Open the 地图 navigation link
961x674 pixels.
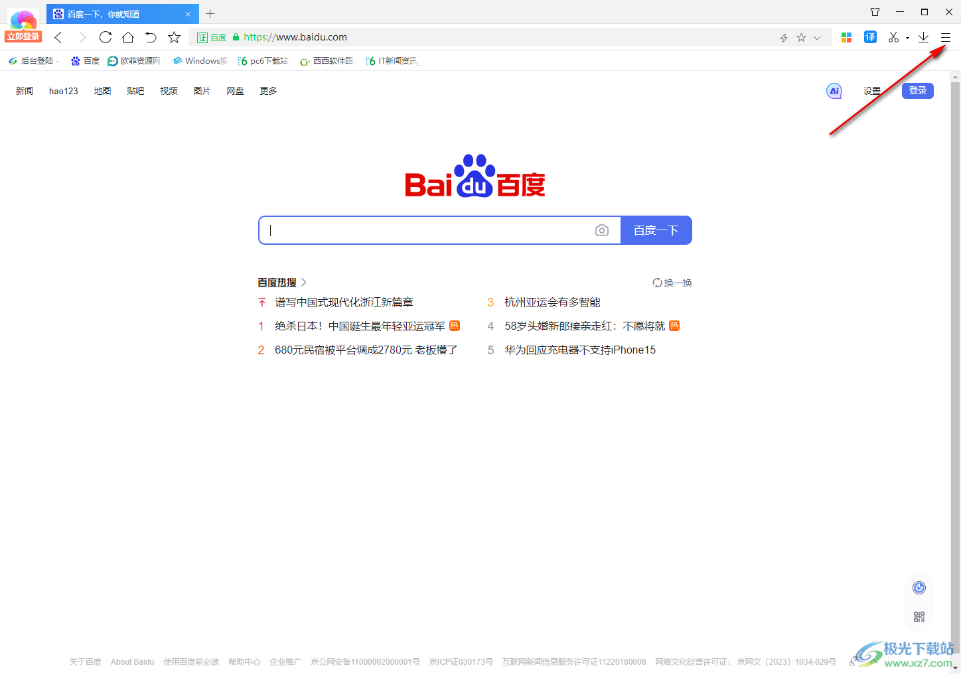point(102,91)
